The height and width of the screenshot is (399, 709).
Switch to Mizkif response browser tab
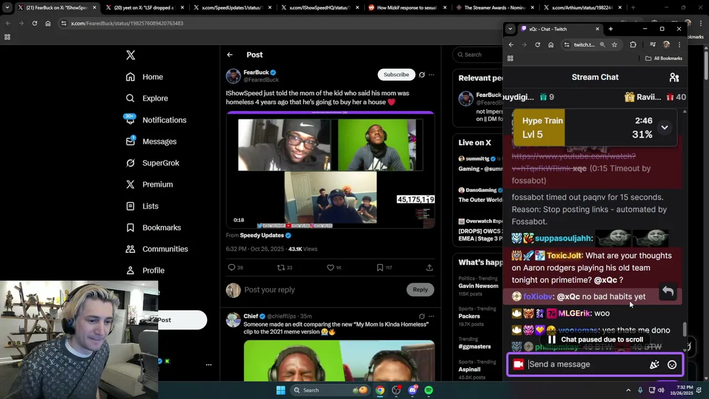pyautogui.click(x=403, y=8)
